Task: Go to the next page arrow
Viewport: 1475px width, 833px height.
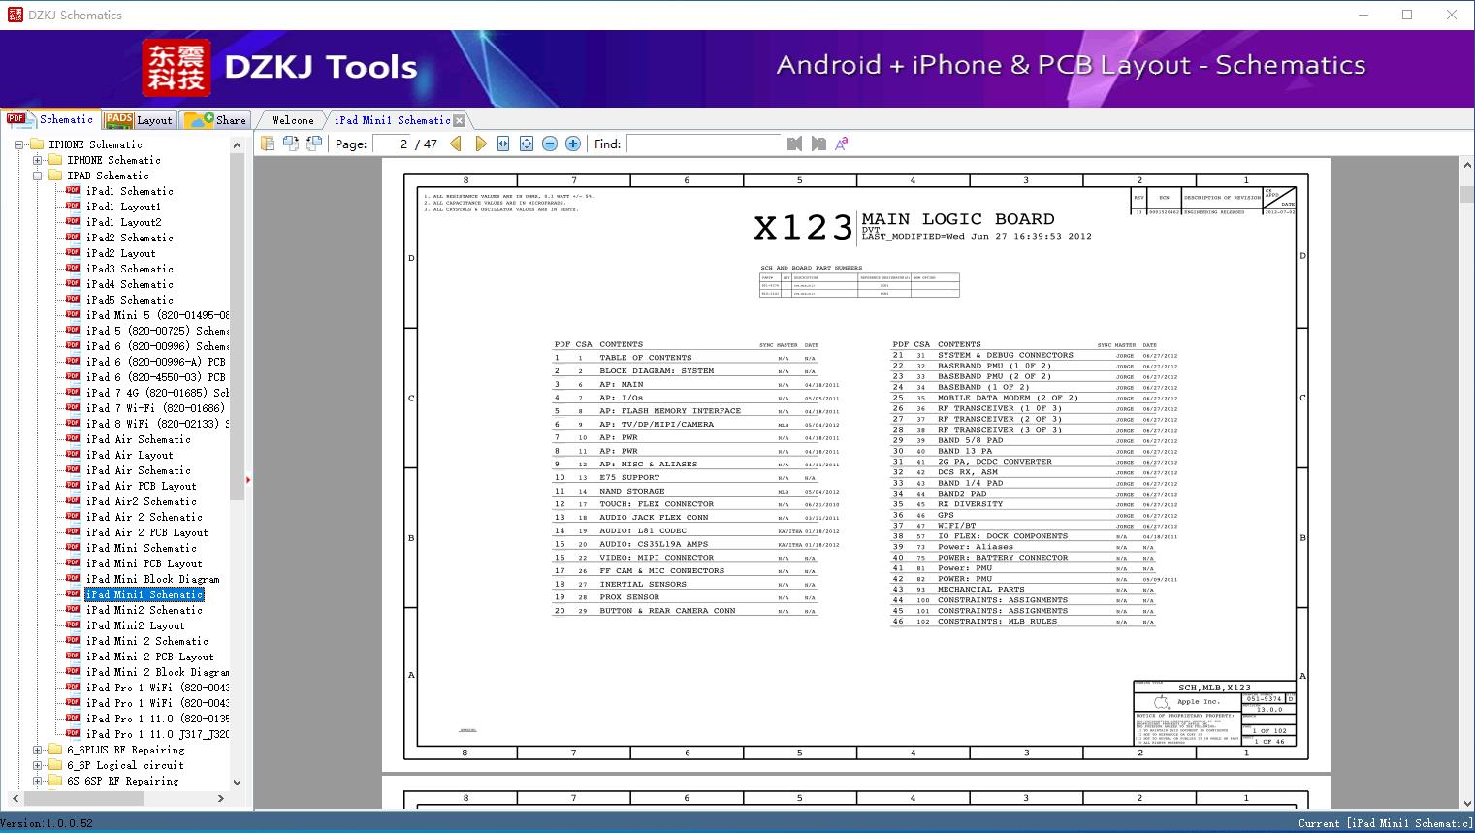Action: click(x=480, y=144)
